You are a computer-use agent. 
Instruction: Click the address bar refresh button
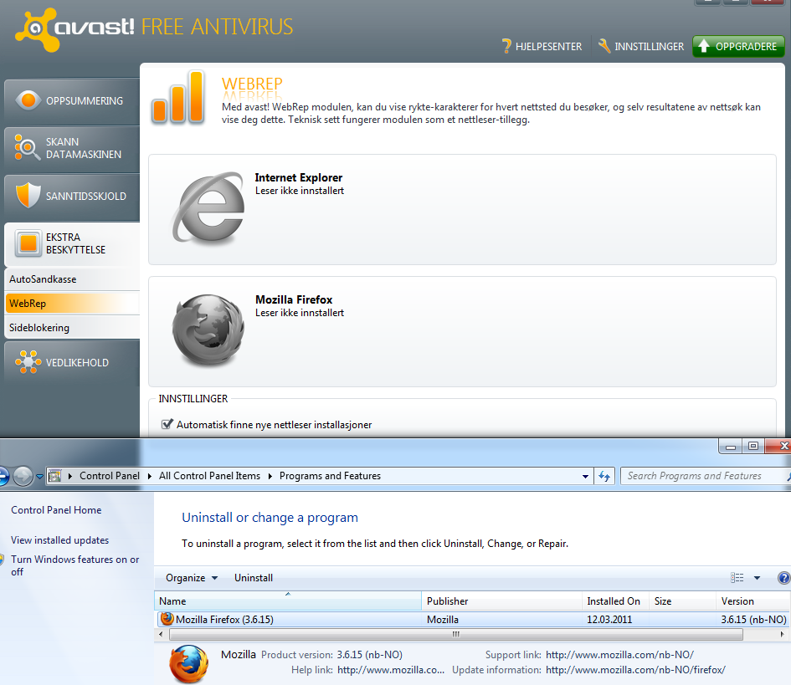click(x=604, y=477)
